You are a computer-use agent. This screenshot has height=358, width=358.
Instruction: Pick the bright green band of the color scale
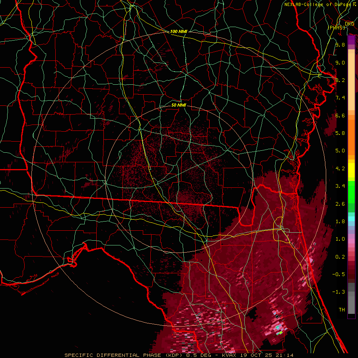[x=351, y=192]
